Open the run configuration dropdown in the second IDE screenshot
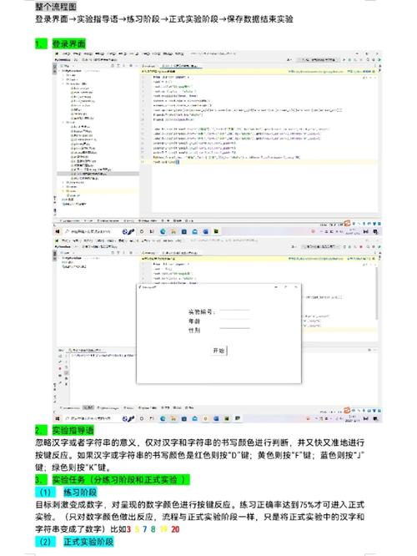The height and width of the screenshot is (556, 417). coord(322,246)
